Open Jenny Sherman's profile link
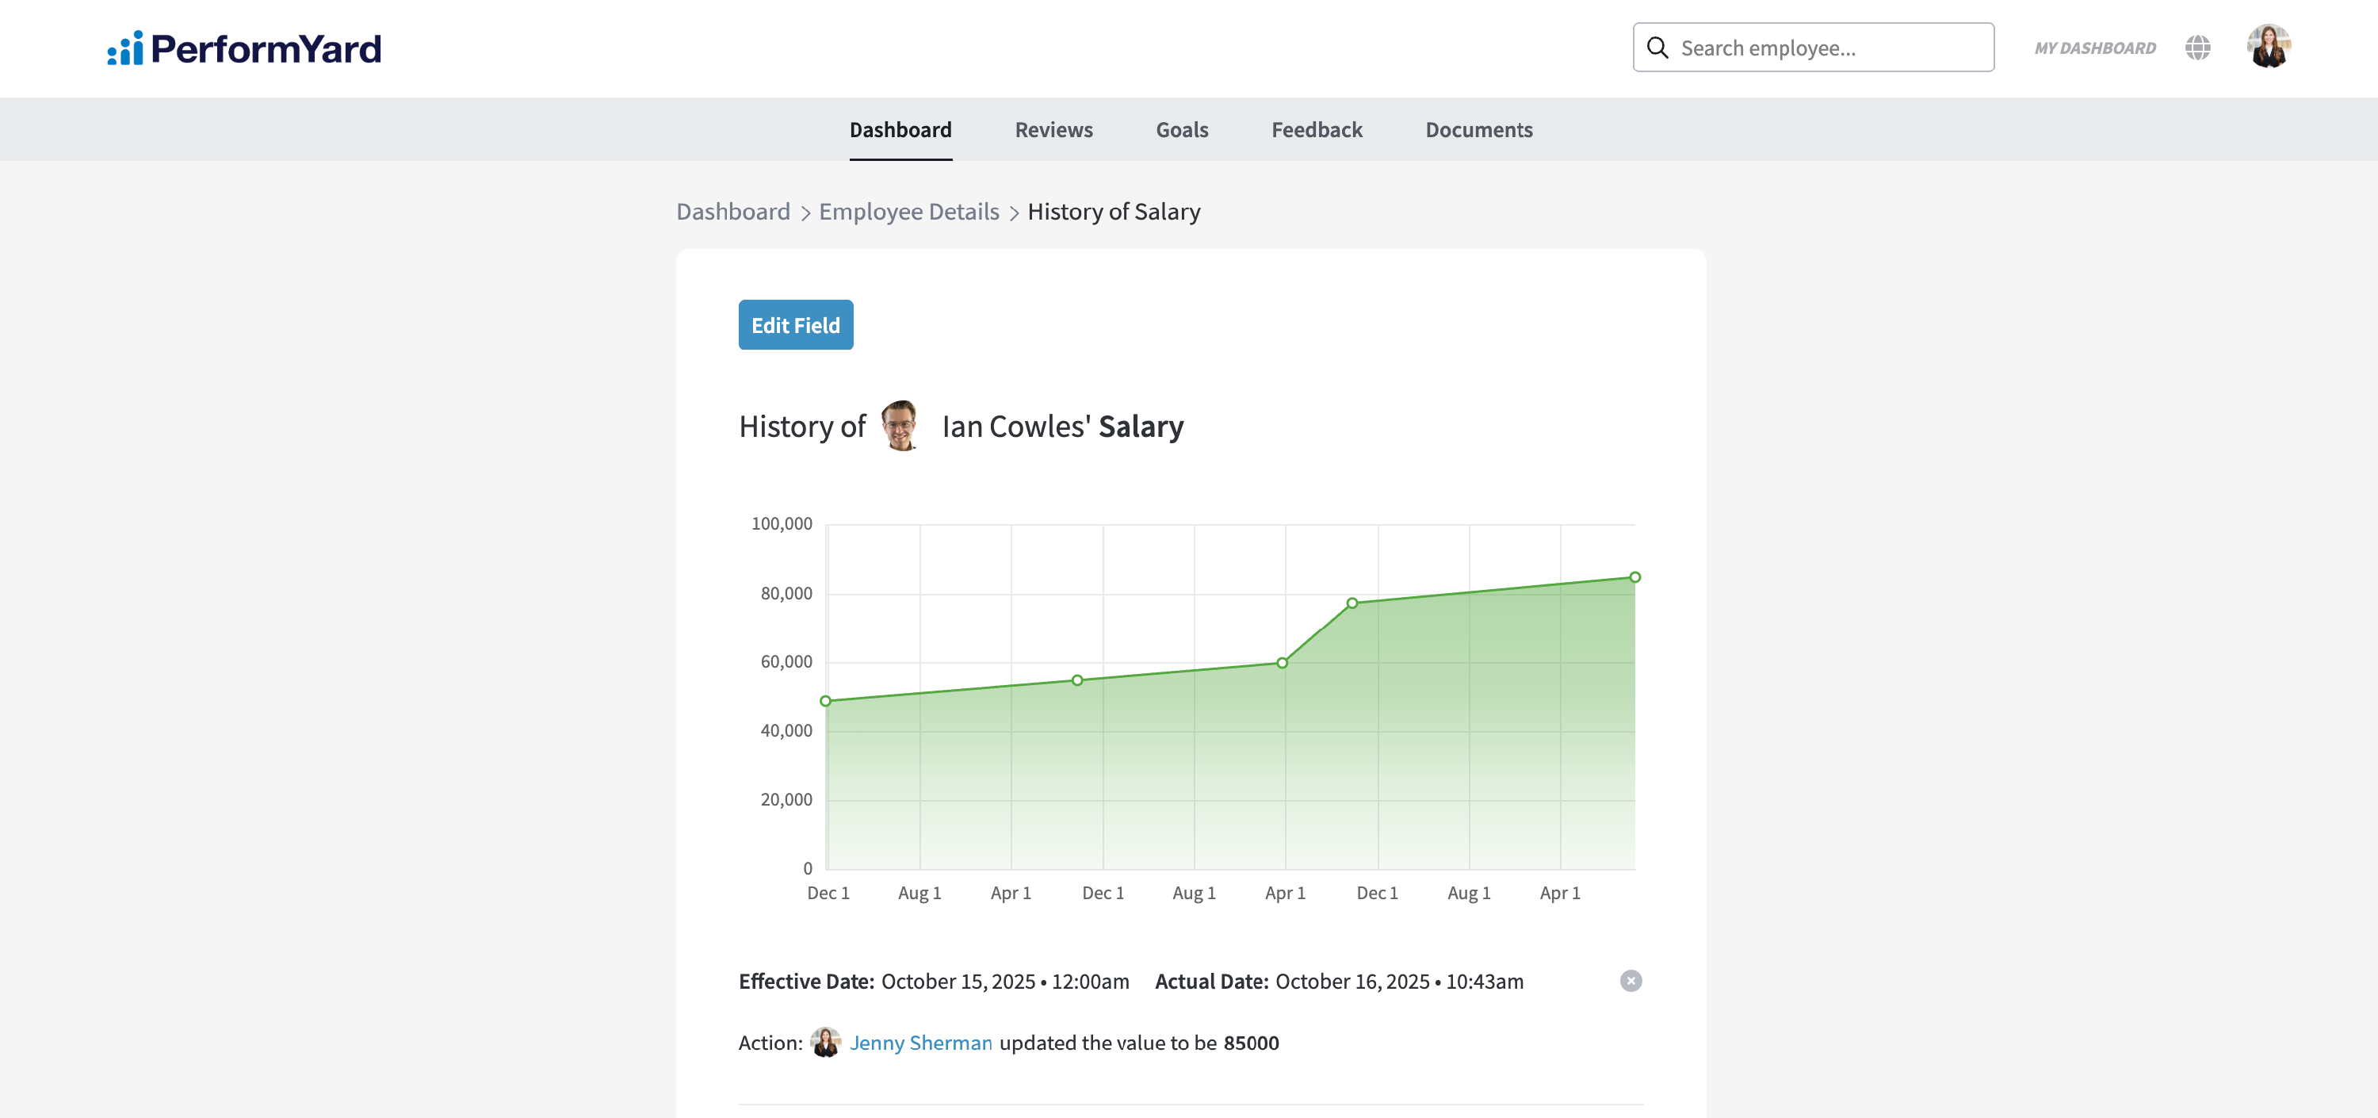Screen dimensions: 2378x1118 (920, 1043)
